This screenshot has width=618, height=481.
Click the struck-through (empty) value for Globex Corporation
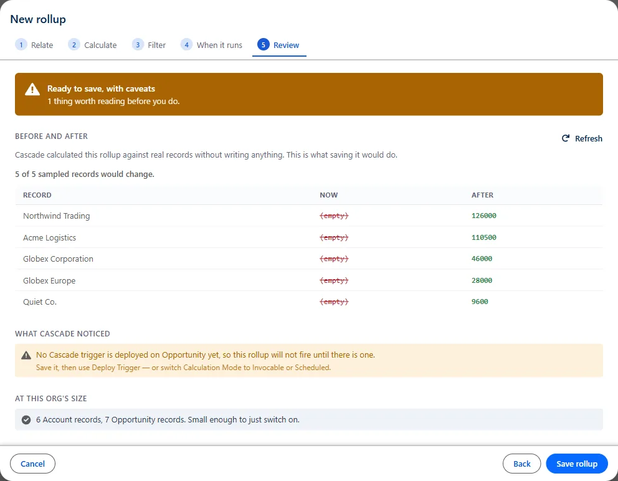point(334,259)
